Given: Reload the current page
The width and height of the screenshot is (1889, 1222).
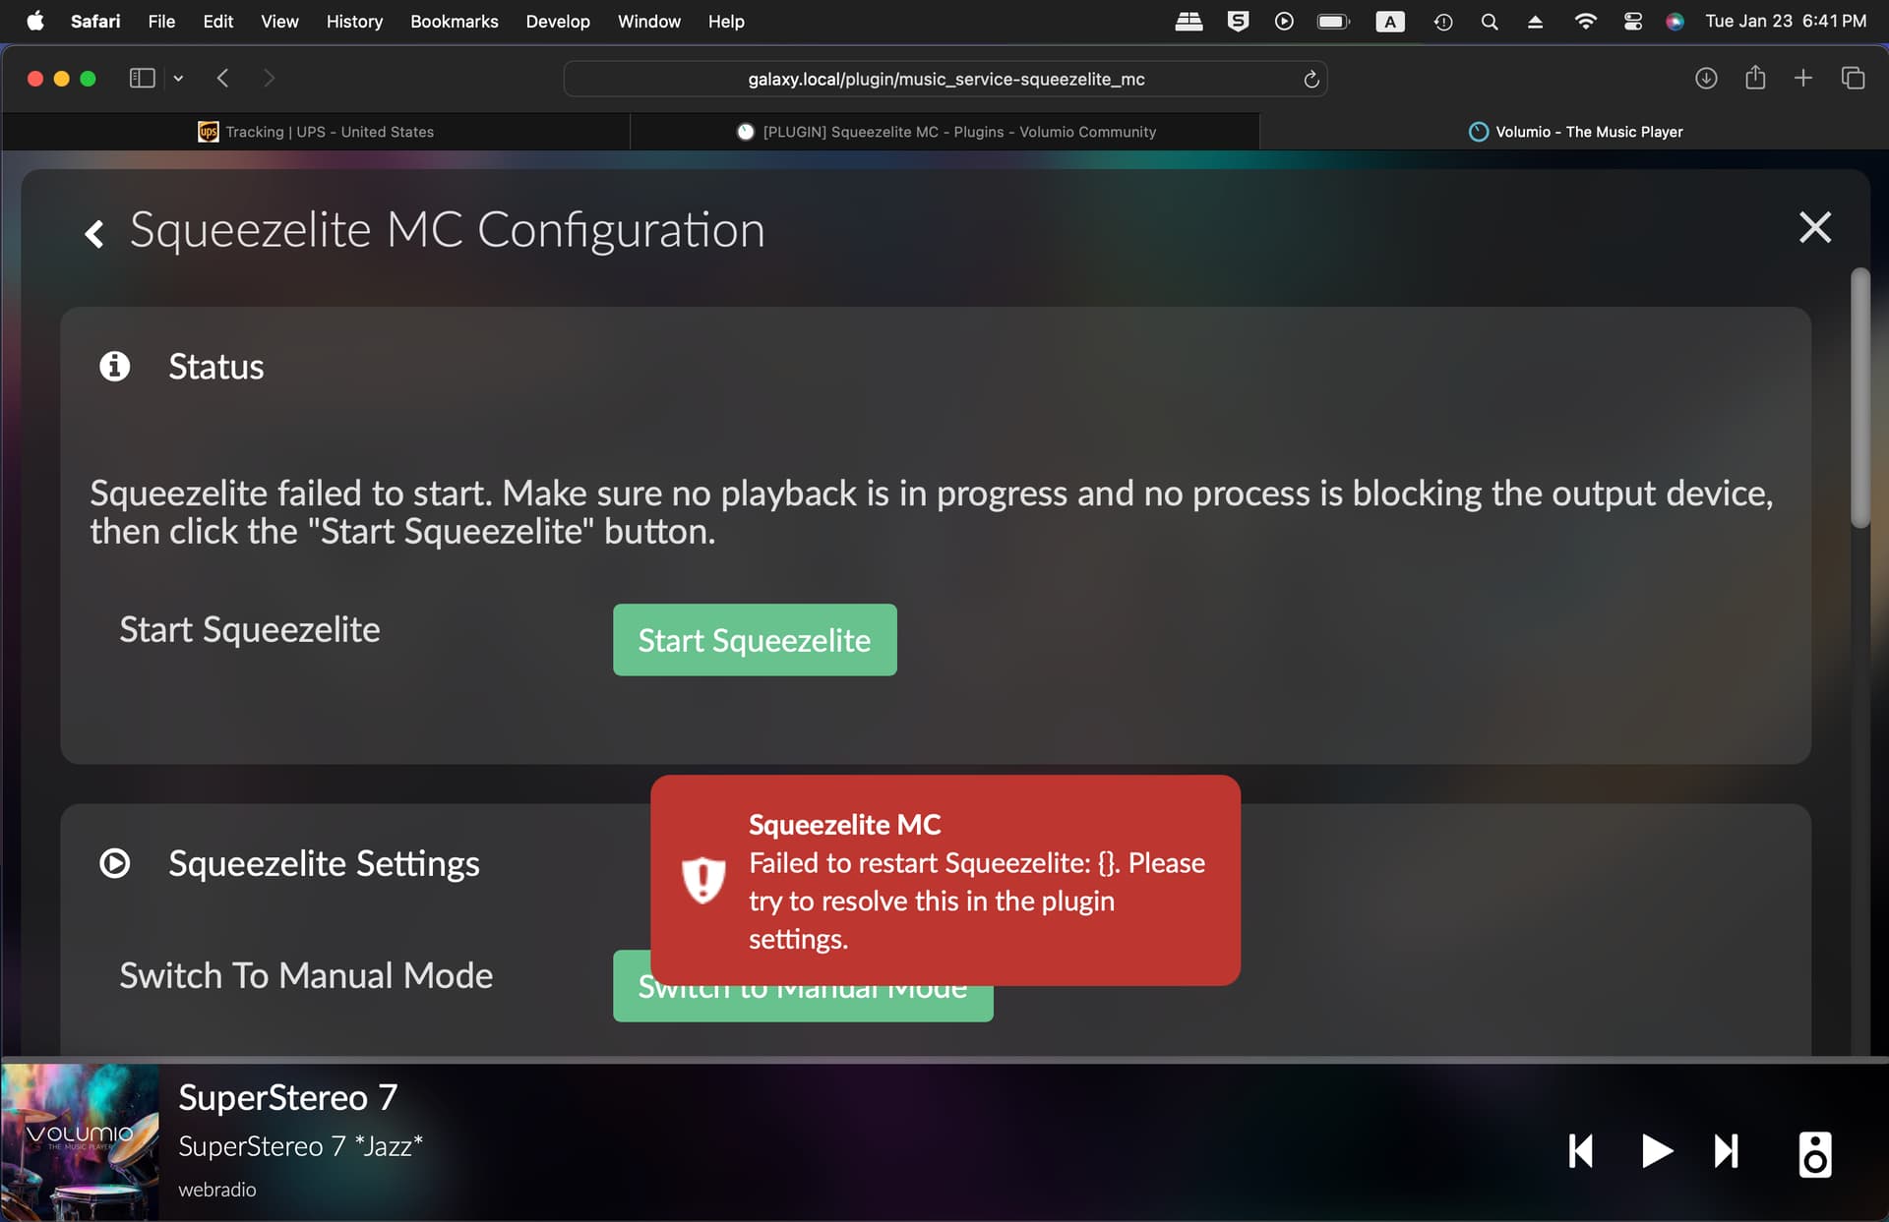Looking at the screenshot, I should coord(1310,79).
